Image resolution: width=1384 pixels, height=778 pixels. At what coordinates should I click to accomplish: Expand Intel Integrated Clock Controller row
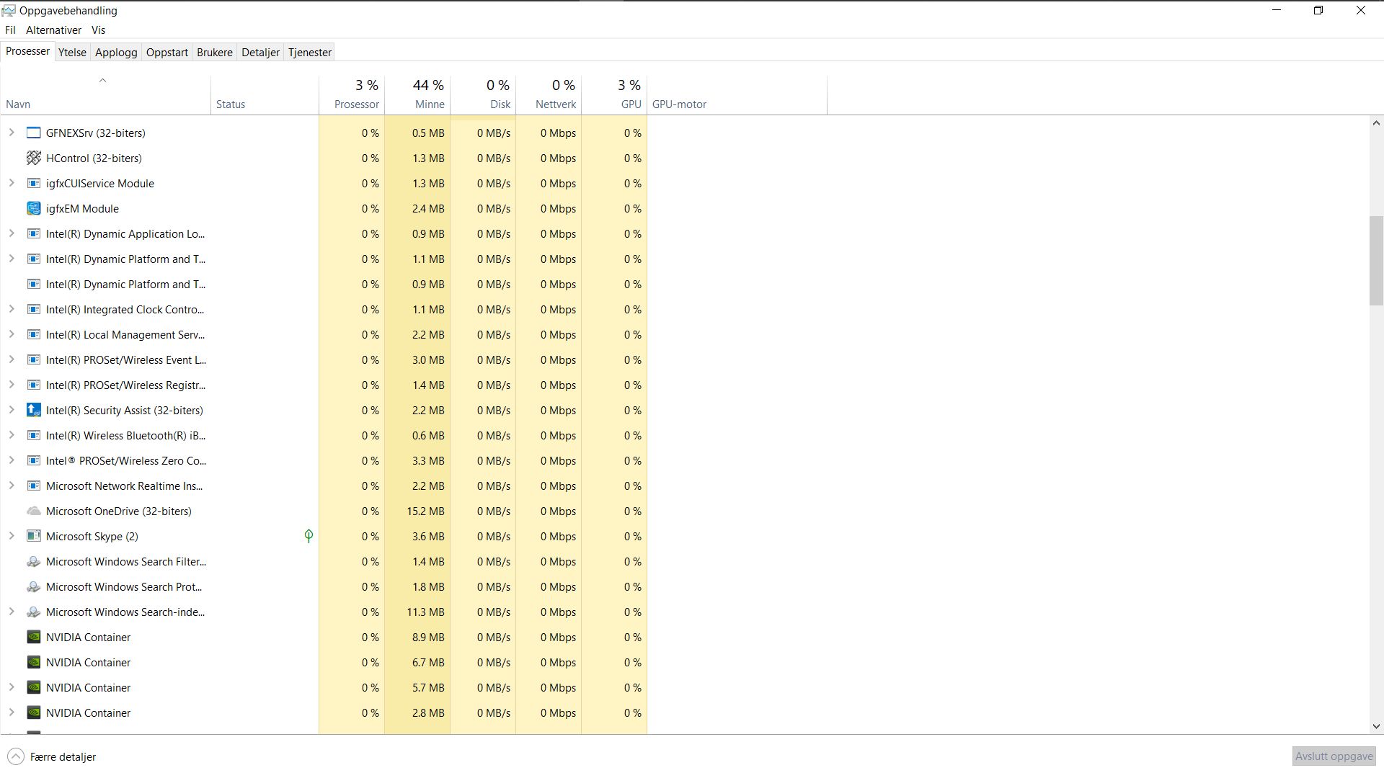11,309
